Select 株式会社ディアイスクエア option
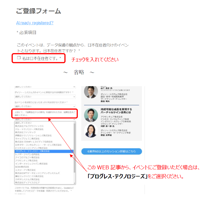Image resolution: width=211 pixels, height=200 pixels. pyautogui.click(x=44, y=183)
